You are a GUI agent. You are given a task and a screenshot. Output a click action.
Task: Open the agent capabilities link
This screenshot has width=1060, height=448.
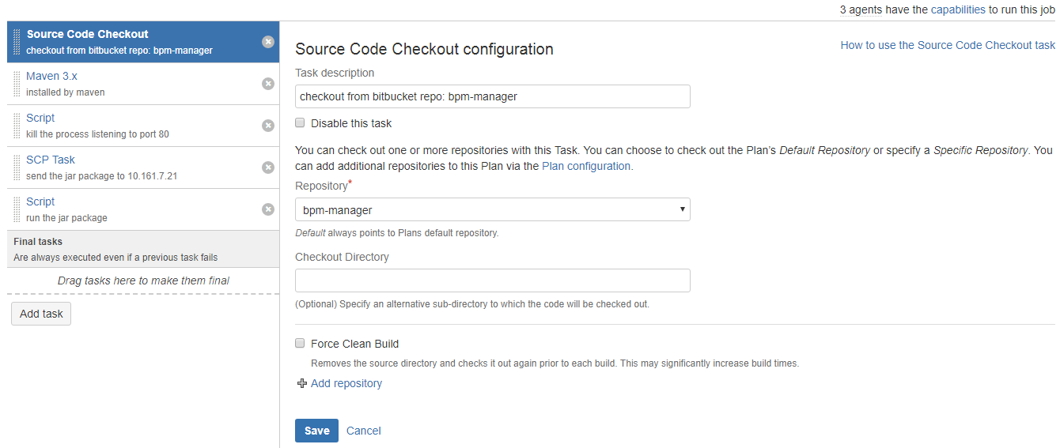point(958,10)
